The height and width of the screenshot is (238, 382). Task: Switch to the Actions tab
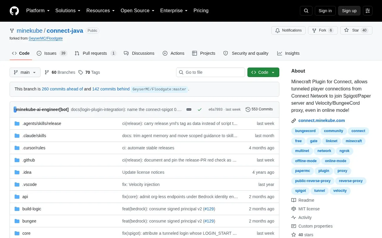coord(173,53)
